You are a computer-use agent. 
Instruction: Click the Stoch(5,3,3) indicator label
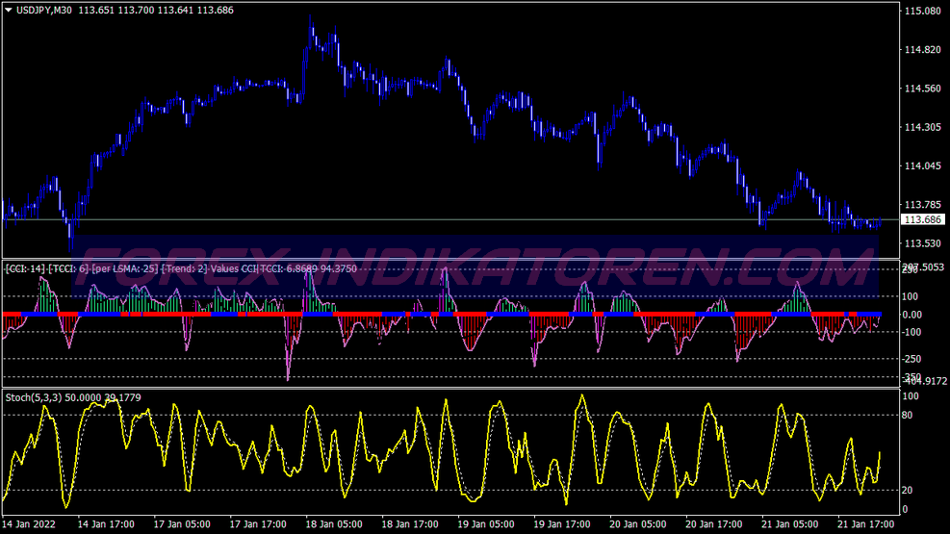point(73,397)
